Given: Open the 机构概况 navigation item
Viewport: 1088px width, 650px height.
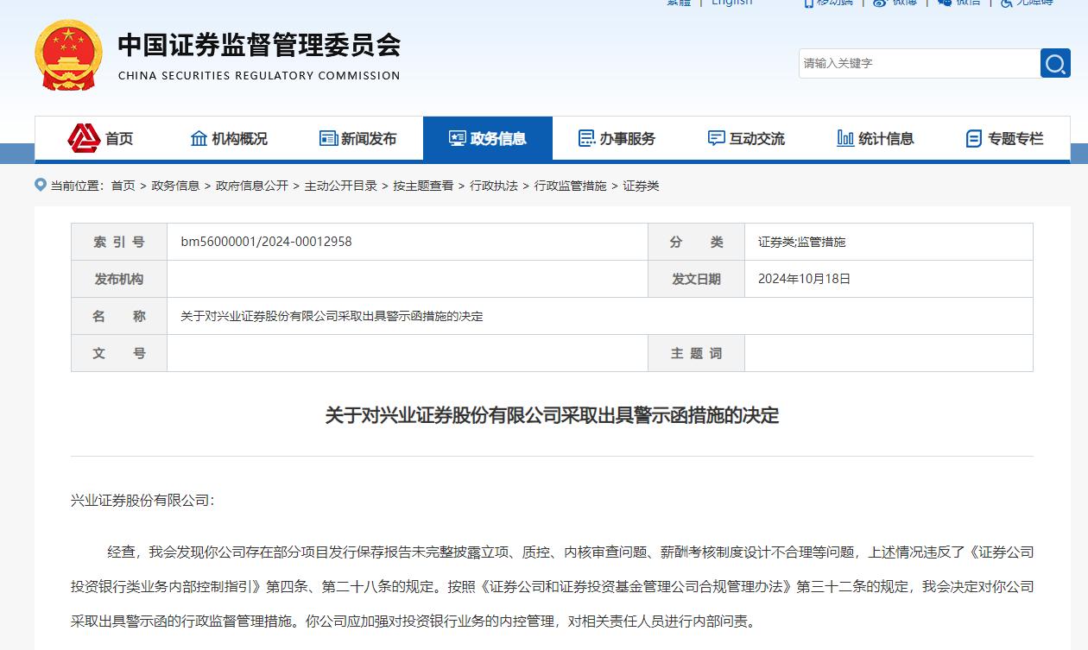Looking at the screenshot, I should (x=229, y=138).
